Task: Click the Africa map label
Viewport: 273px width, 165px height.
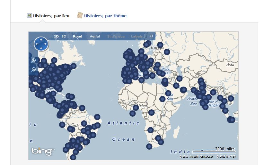Action: (x=142, y=106)
